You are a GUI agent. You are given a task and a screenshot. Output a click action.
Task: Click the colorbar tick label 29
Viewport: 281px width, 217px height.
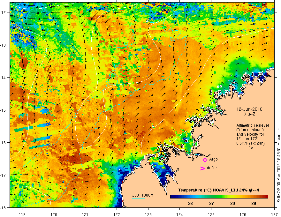[x=254, y=204]
